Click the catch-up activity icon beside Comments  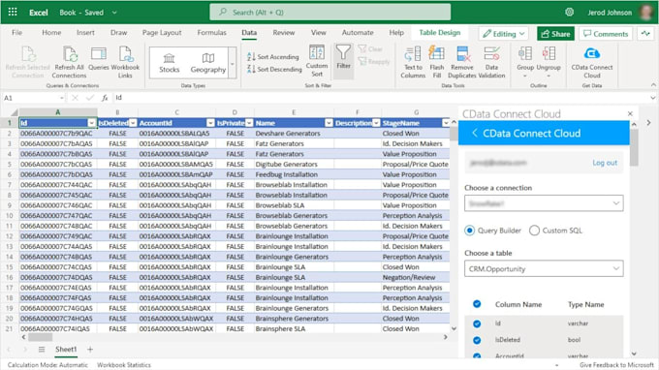coord(645,34)
